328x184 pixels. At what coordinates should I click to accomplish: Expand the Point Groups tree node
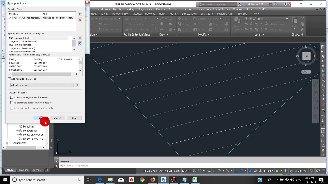tap(17, 131)
